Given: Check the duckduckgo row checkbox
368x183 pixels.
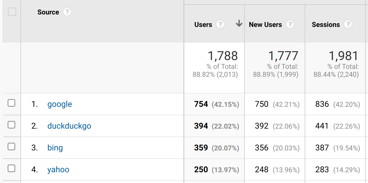Looking at the screenshot, I should point(11,125).
